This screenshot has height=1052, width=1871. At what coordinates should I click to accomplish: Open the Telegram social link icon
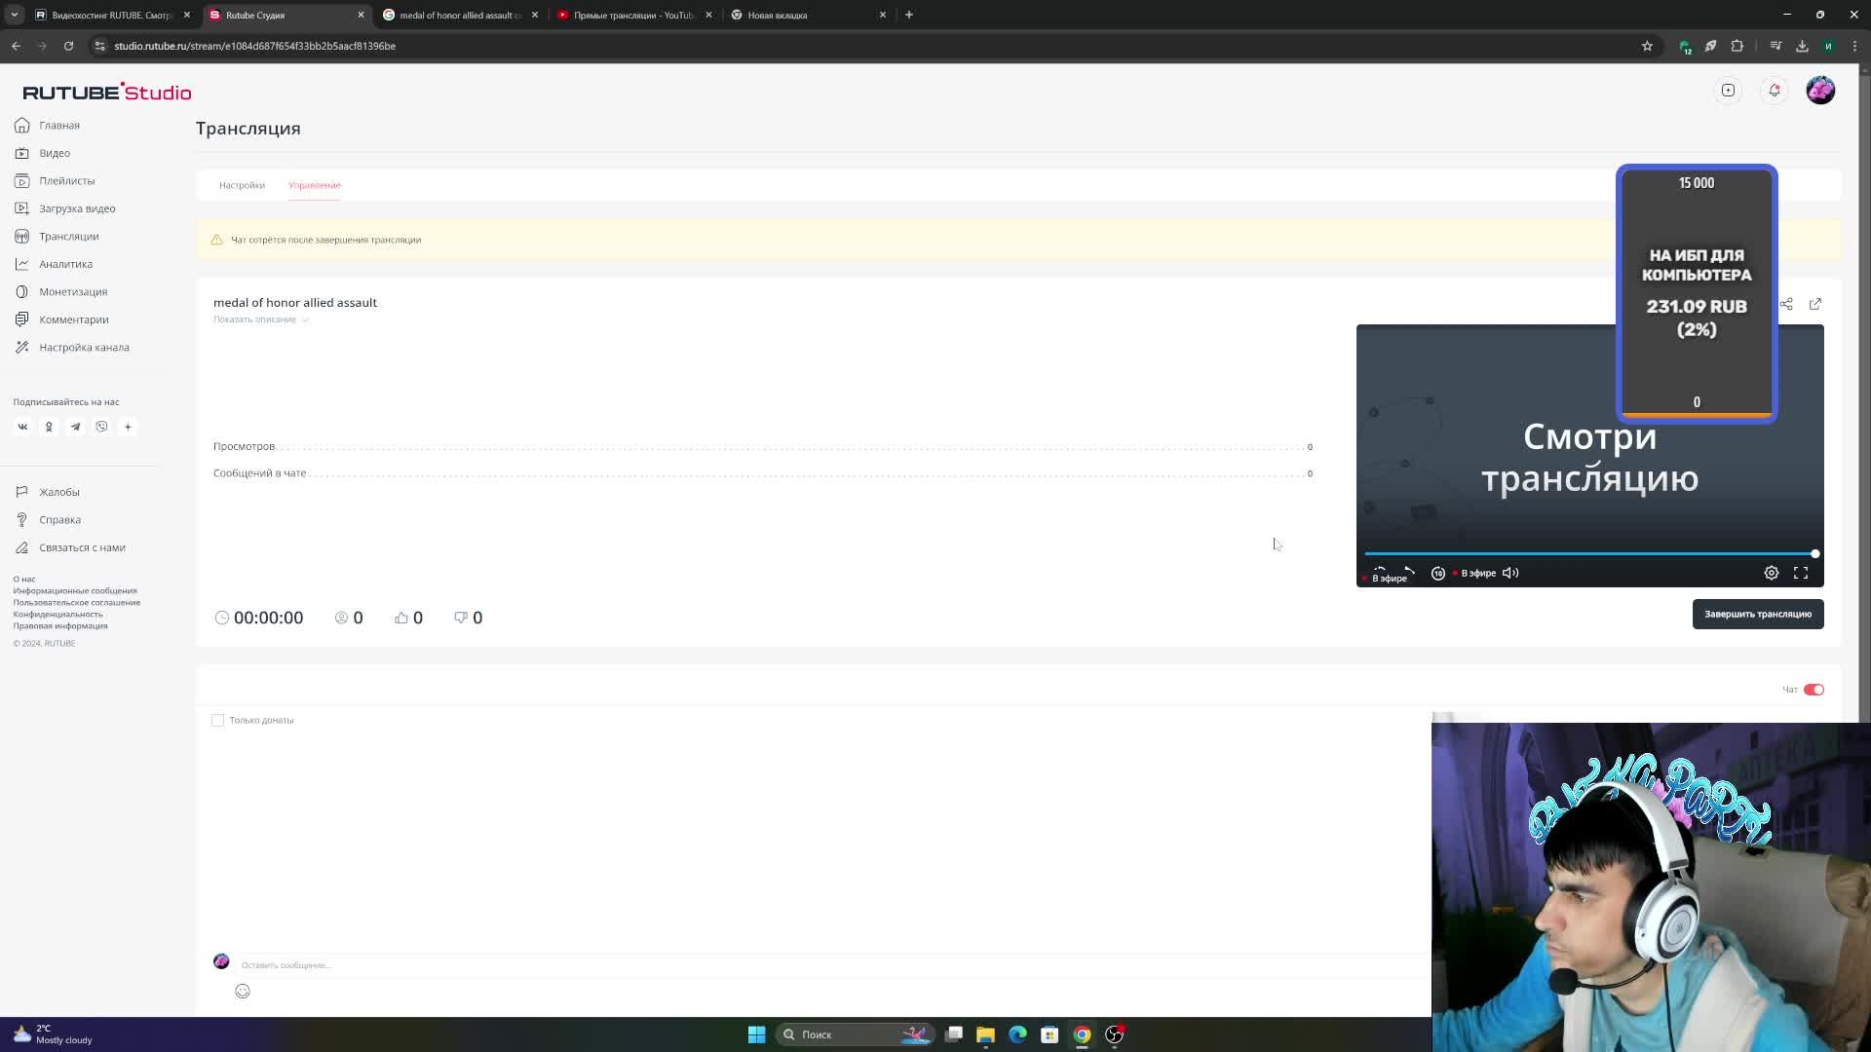(x=75, y=427)
